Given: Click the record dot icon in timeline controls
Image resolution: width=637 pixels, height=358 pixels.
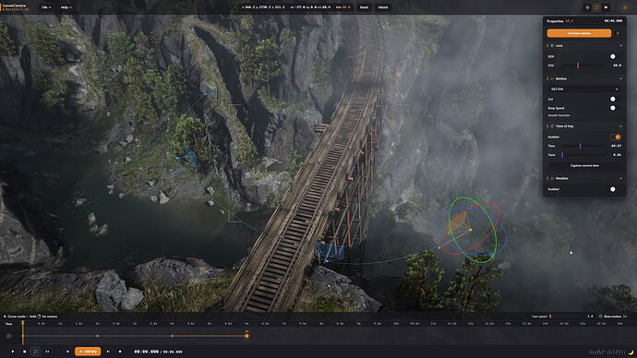Looking at the screenshot, I should (120, 352).
